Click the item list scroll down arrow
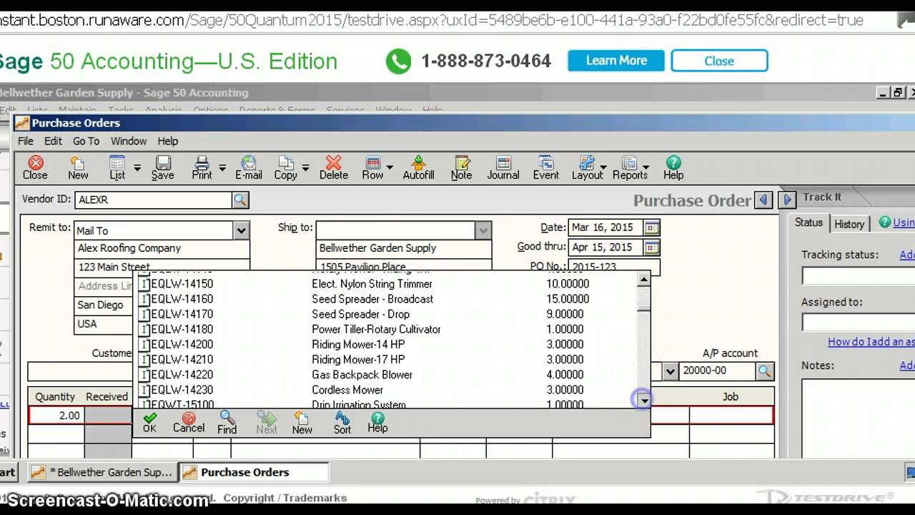 pyautogui.click(x=644, y=401)
